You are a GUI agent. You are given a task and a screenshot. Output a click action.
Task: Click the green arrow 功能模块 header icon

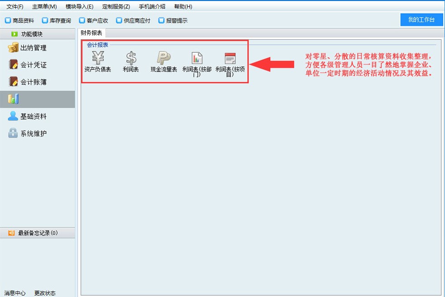(x=14, y=34)
